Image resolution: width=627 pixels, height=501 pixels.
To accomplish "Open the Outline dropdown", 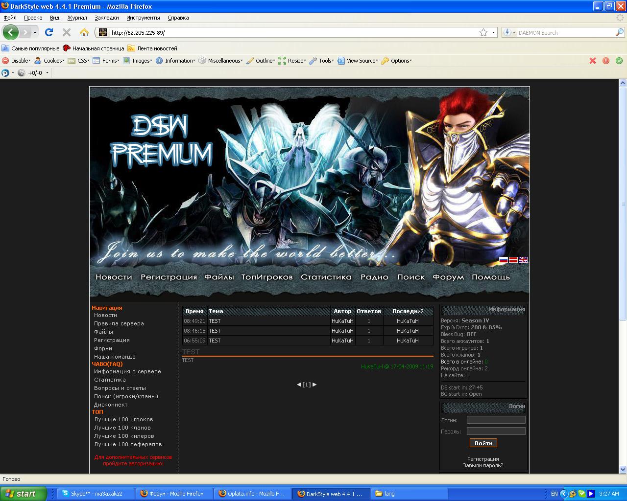I will pos(261,61).
